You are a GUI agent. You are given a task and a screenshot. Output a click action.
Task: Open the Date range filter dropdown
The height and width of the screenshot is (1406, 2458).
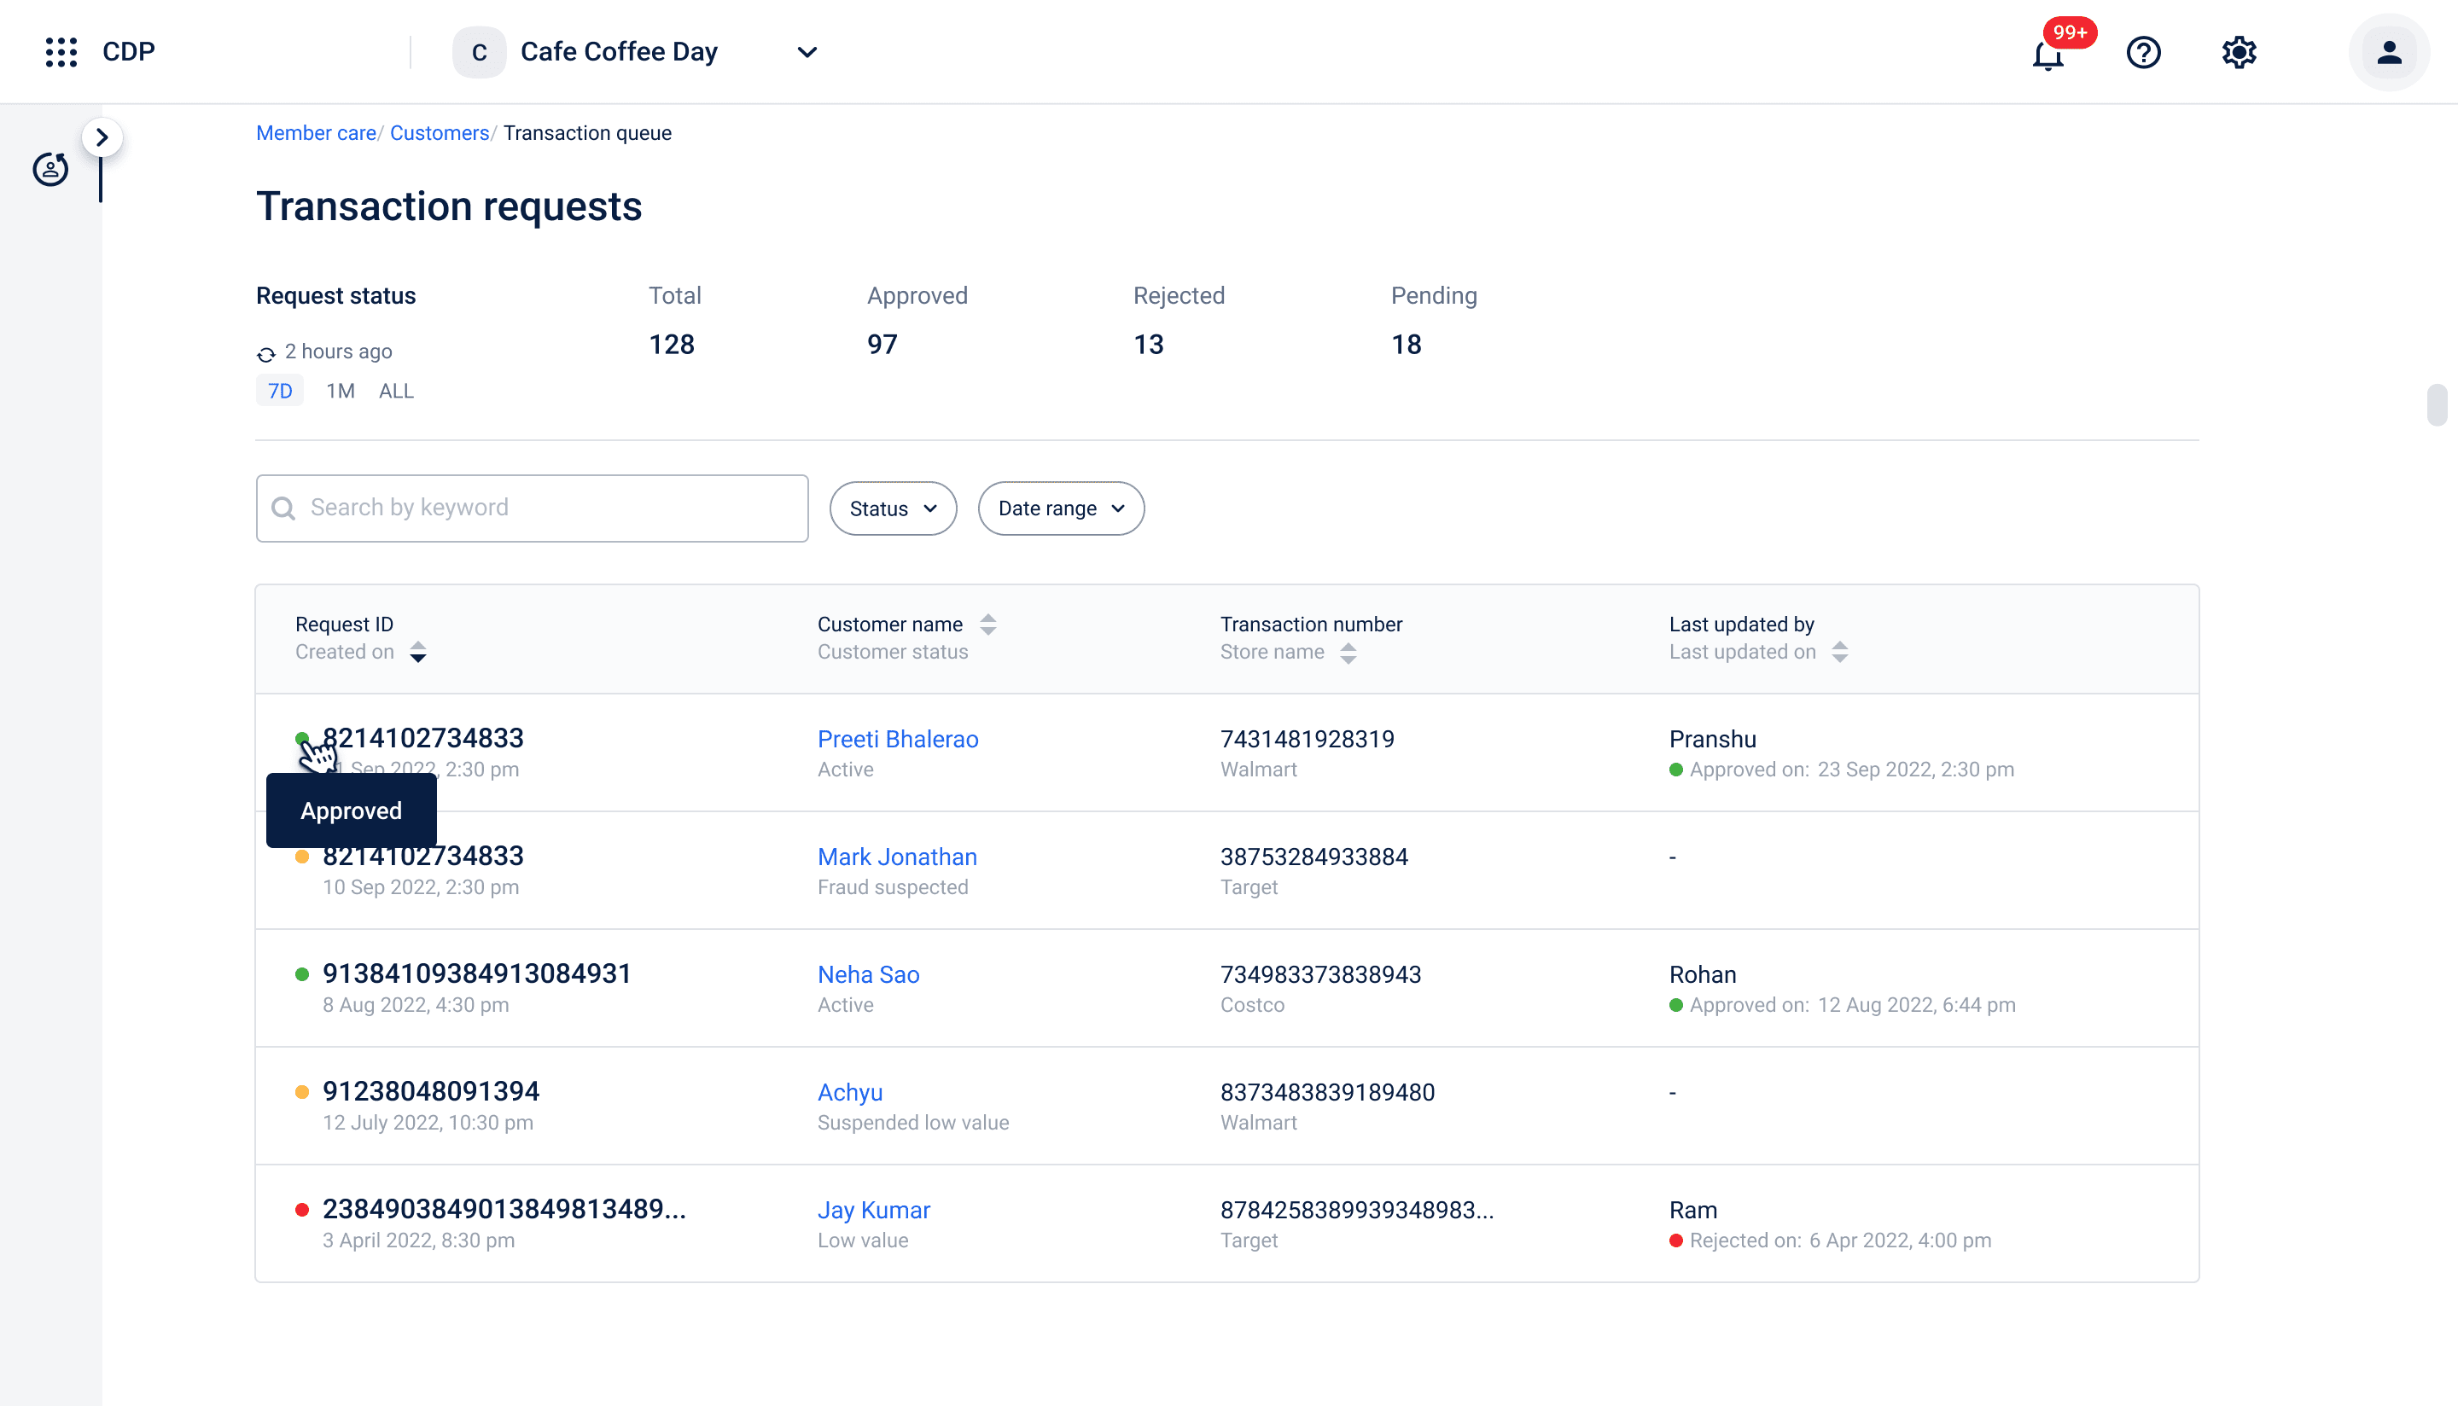[1061, 508]
